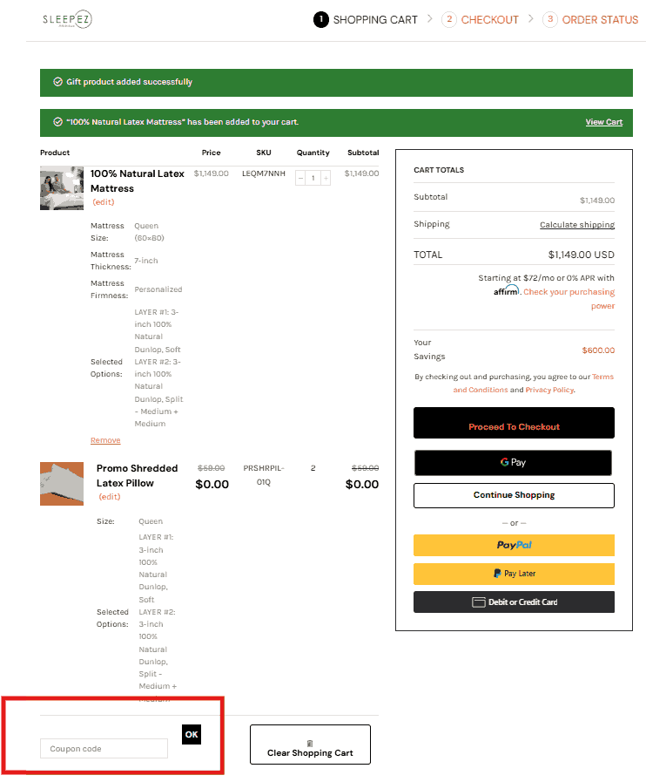
Task: Open the View Cart link
Action: [x=603, y=122]
